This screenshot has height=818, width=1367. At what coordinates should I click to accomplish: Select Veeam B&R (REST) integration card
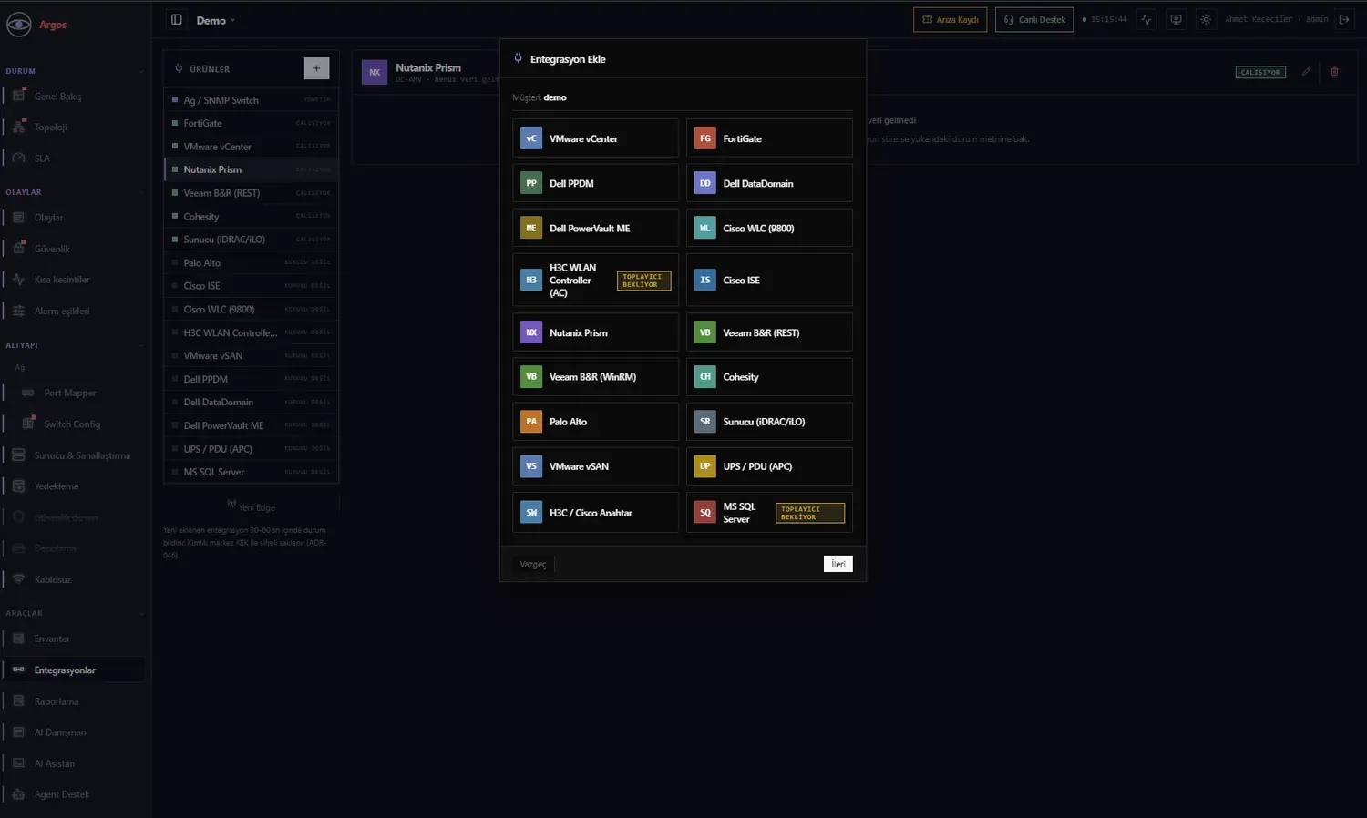769,332
